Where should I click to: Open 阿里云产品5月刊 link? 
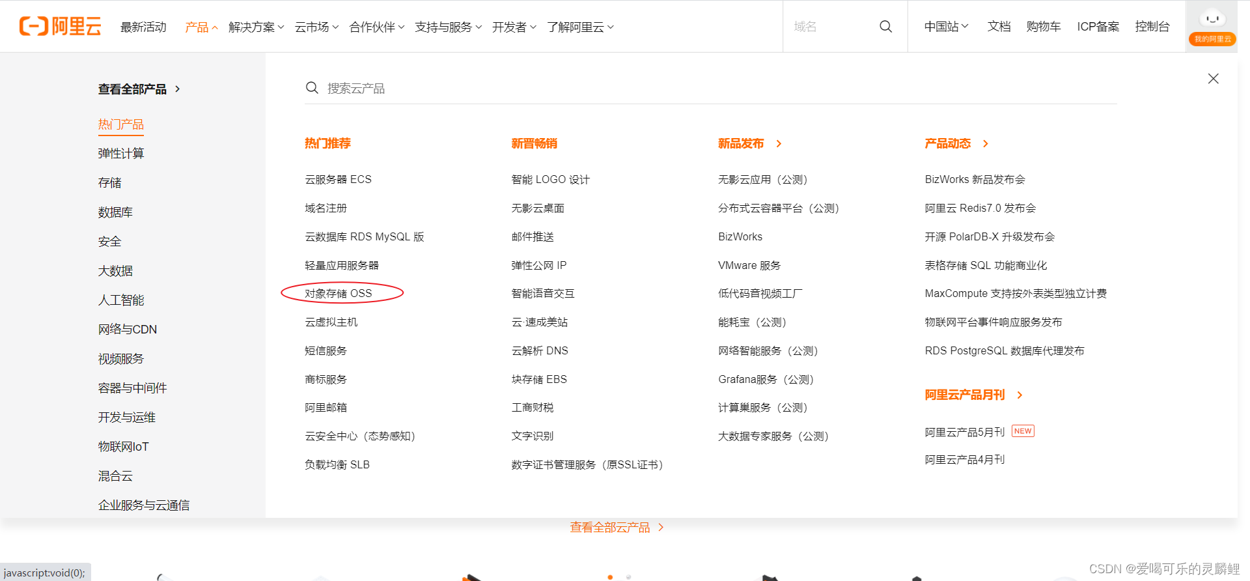click(965, 432)
